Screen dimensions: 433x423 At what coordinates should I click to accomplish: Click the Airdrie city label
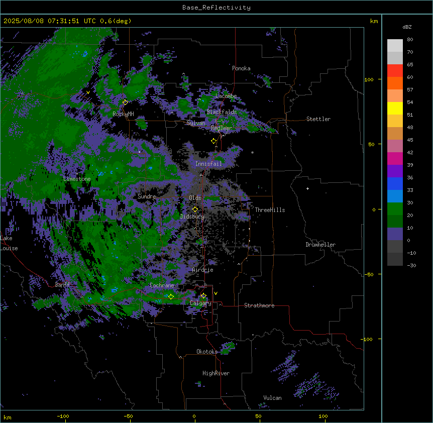[203, 270]
